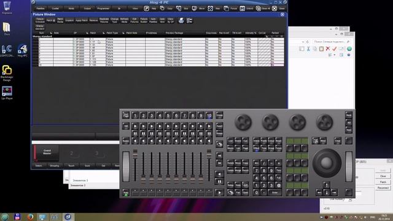Click the right arrow cursor key
The width and height of the screenshot is (393, 221).
[x=334, y=192]
